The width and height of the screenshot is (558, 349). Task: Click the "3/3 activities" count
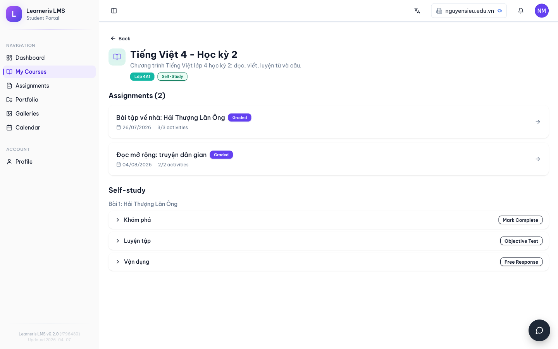(172, 128)
